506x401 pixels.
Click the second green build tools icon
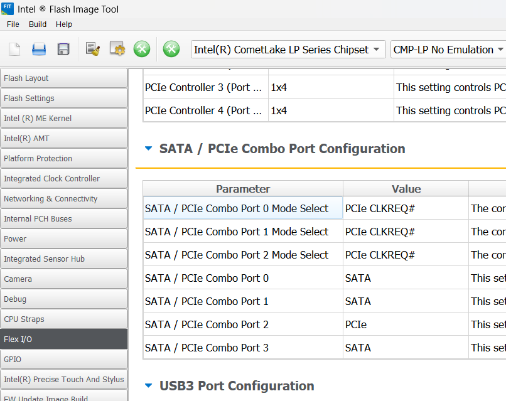coord(171,50)
